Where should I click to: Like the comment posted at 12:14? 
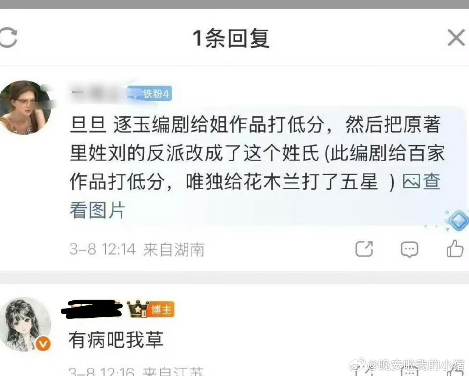[x=455, y=249]
